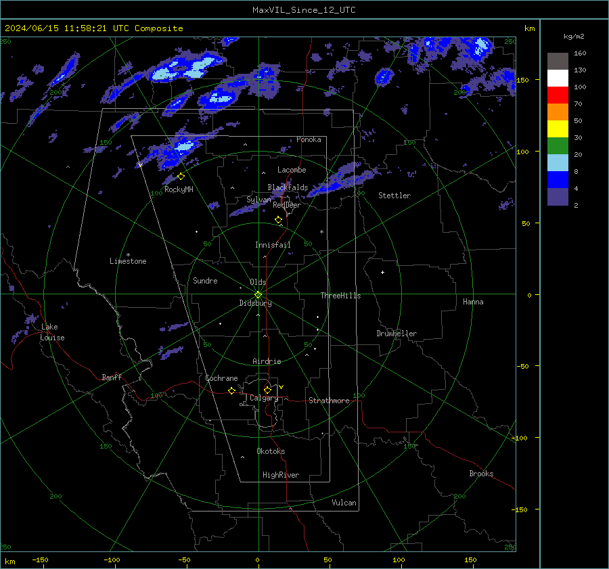Image resolution: width=609 pixels, height=569 pixels.
Task: Click the MaxVIL_Since_12_UTC title
Action: pyautogui.click(x=304, y=10)
